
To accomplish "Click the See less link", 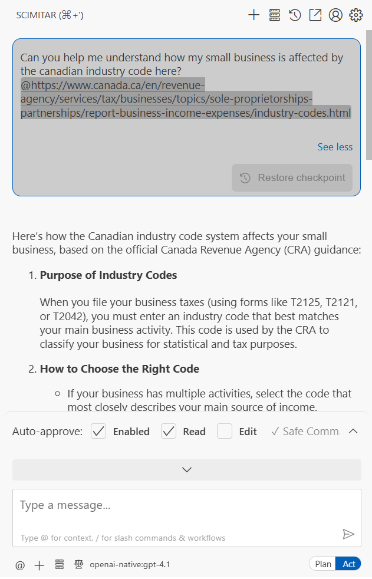I will tap(335, 147).
